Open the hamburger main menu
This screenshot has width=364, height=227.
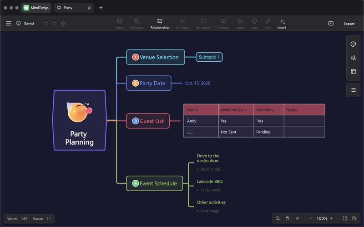pos(9,24)
